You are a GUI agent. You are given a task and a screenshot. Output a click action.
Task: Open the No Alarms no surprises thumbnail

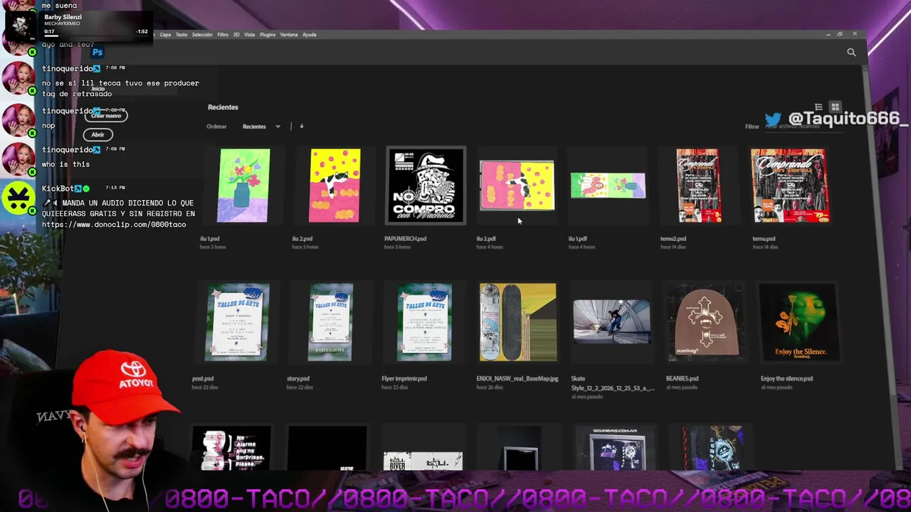[x=232, y=449]
